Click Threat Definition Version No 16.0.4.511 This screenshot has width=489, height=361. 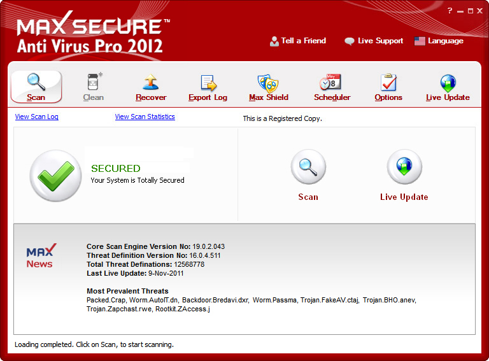153,255
